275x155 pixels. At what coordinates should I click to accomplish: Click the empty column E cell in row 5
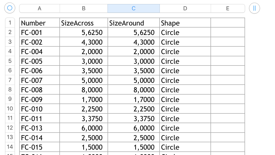[x=228, y=61]
